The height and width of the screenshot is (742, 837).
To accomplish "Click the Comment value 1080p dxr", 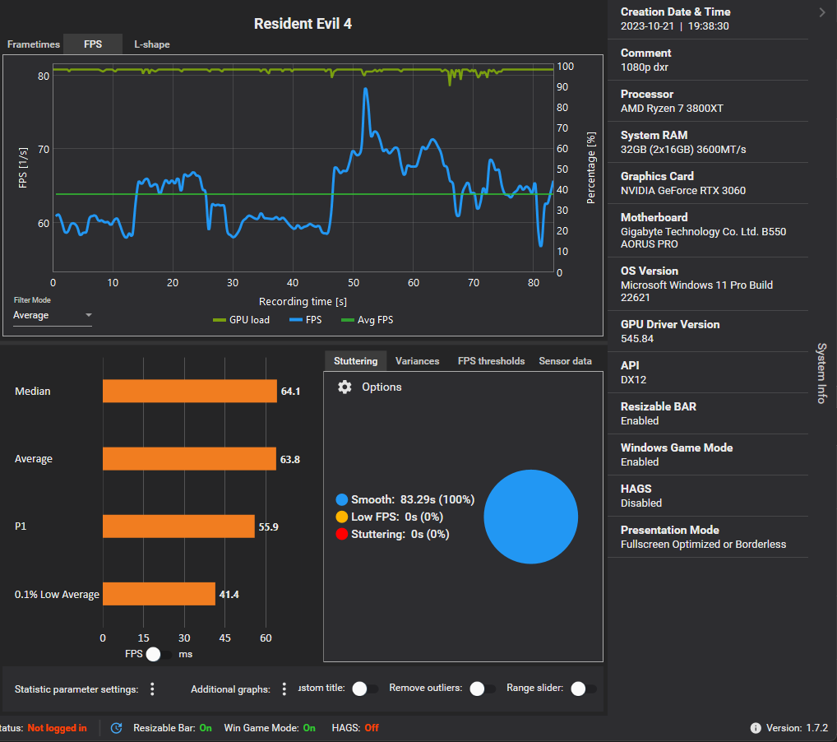I will 645,67.
